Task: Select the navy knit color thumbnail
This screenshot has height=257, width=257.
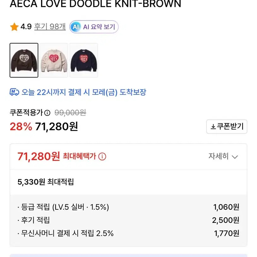Action: 84,60
